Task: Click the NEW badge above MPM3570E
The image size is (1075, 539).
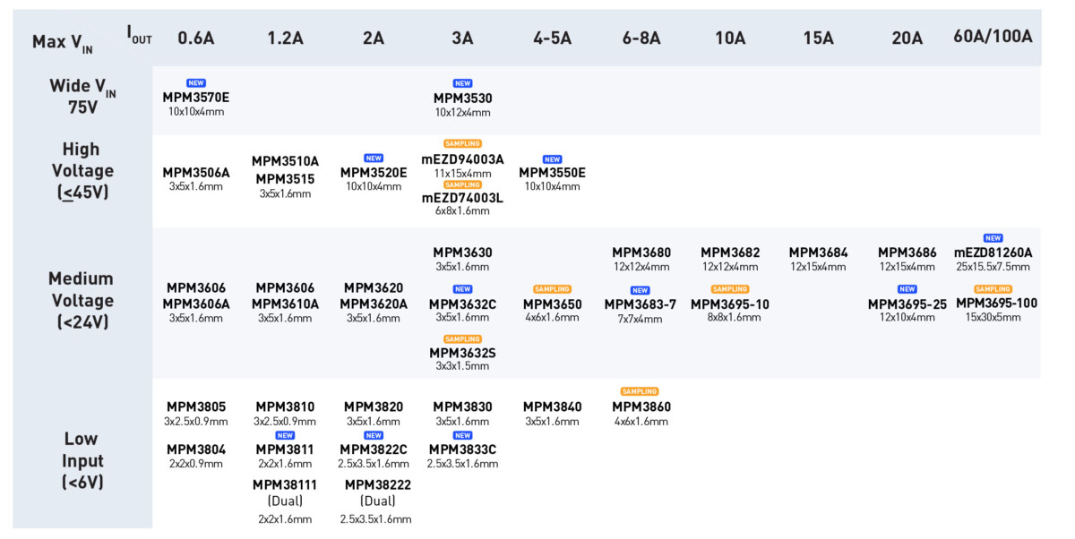Action: pyautogui.click(x=195, y=83)
